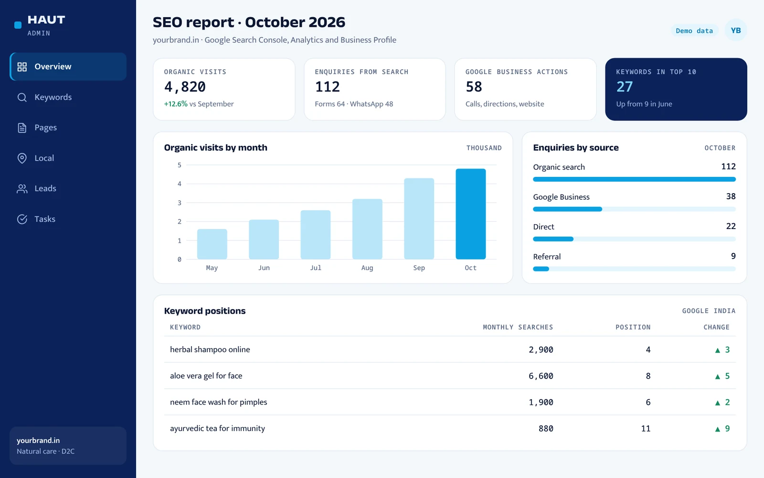
Task: Select the aloe vera gel for face keyword
Action: 206,376
